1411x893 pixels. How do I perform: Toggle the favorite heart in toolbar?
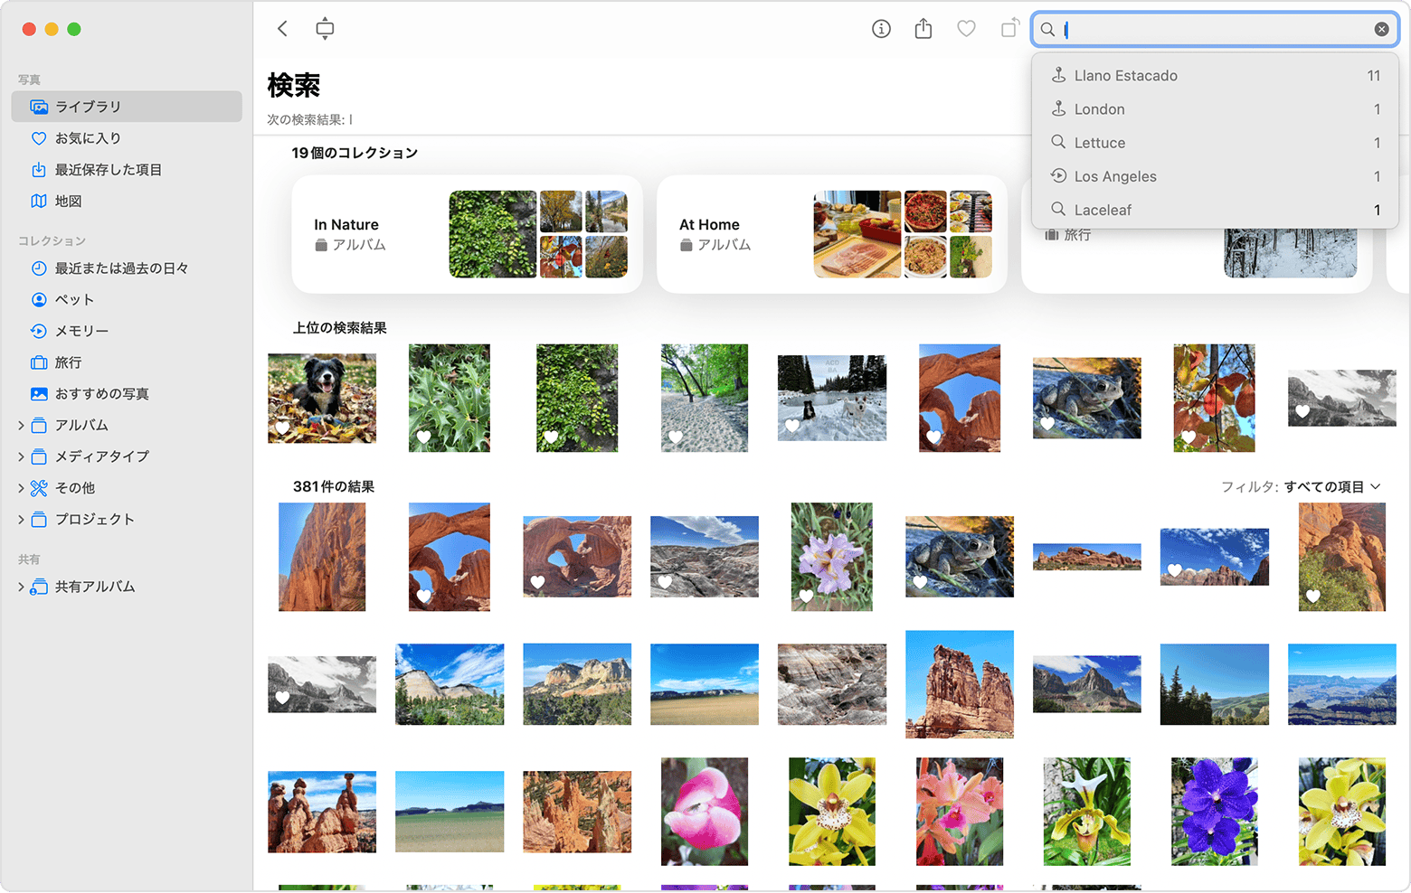[x=966, y=29]
